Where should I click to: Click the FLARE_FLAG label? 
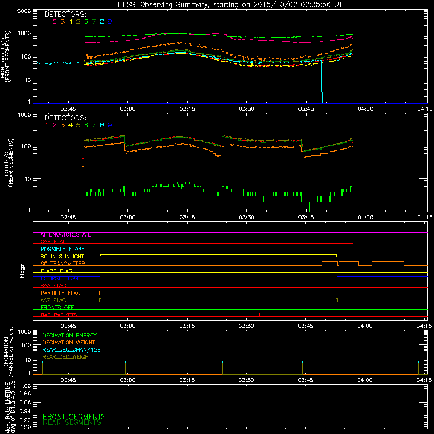coord(56,271)
